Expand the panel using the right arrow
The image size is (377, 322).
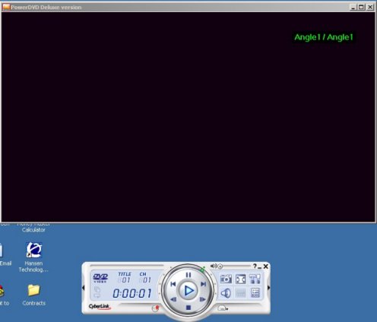pos(268,288)
